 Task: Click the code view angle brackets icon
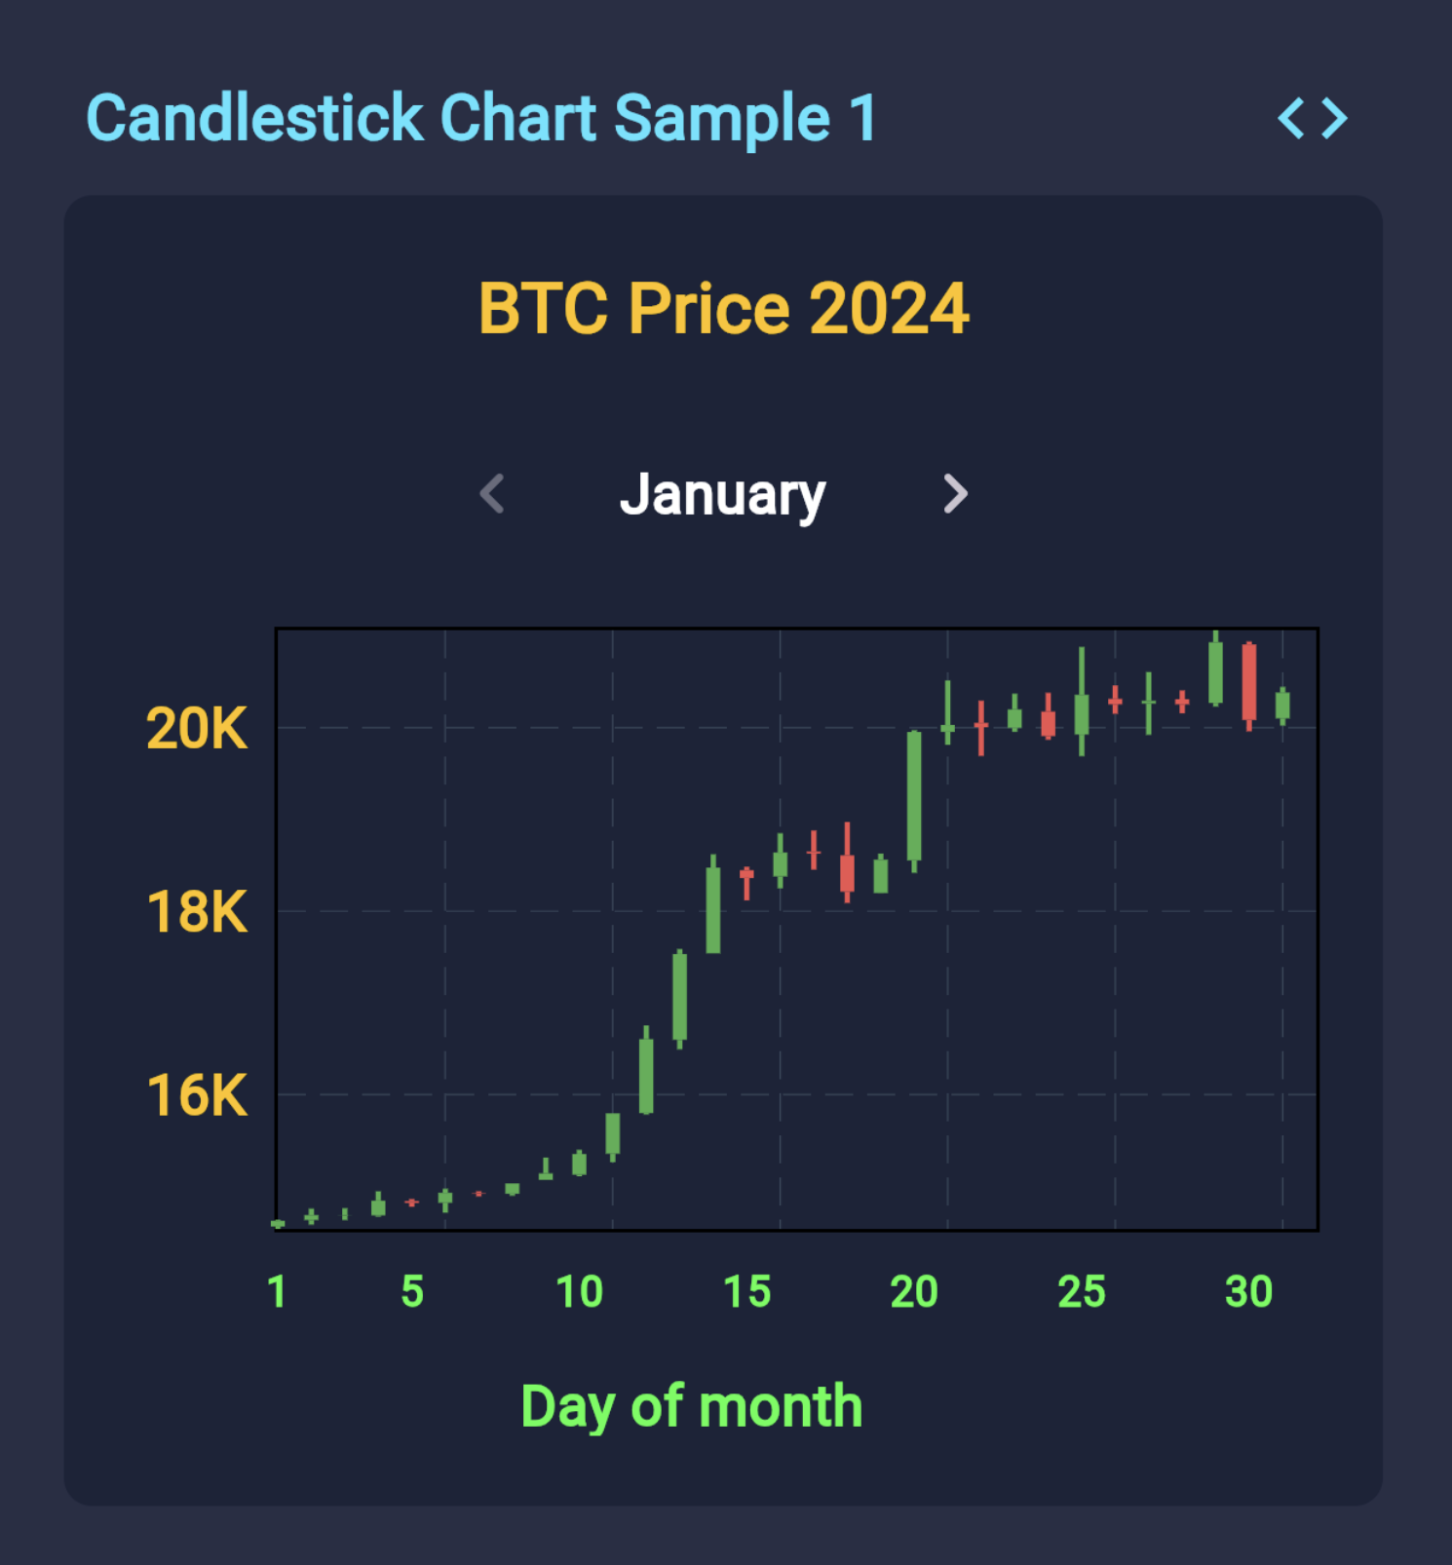1312,119
